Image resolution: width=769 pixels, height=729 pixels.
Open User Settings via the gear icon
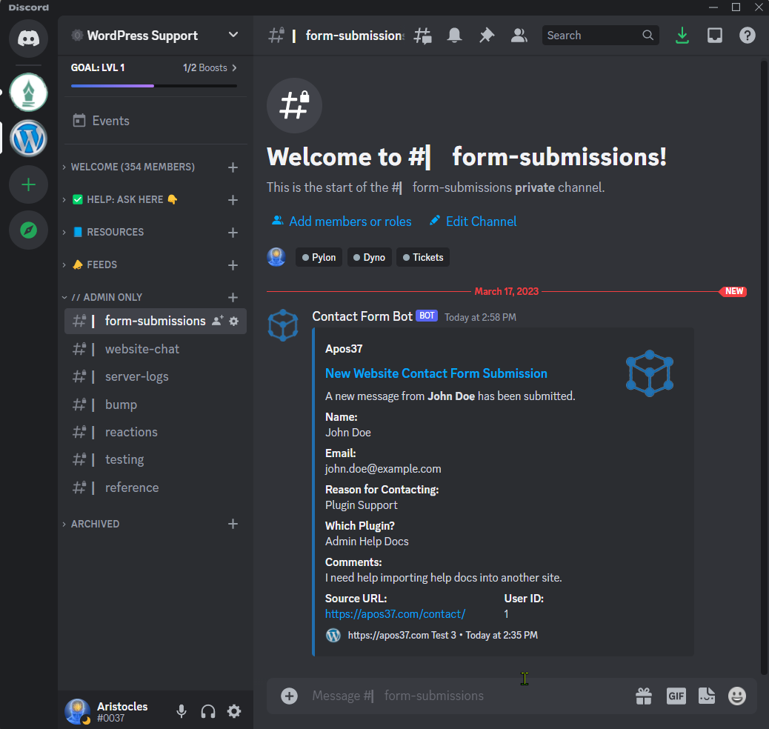pyautogui.click(x=234, y=711)
